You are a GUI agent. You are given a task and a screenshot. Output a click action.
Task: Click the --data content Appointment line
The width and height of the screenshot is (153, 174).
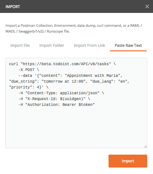[x=70, y=76]
